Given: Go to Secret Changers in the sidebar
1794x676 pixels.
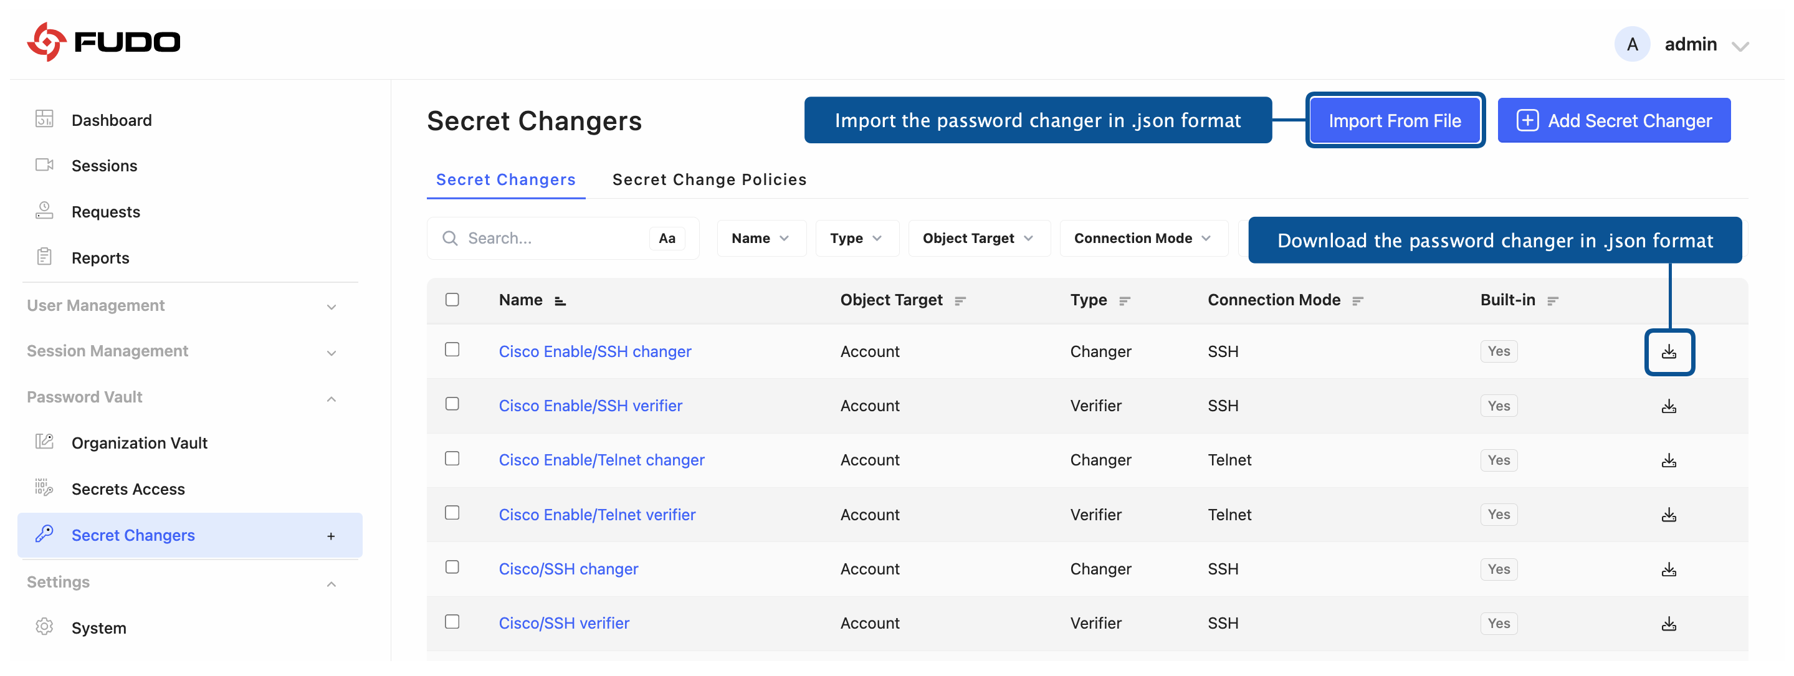Looking at the screenshot, I should (x=189, y=535).
